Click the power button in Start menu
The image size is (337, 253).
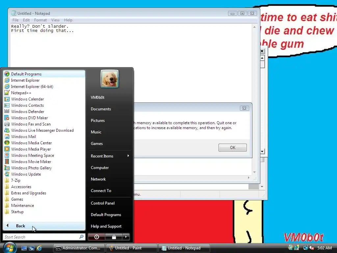[x=96, y=237]
